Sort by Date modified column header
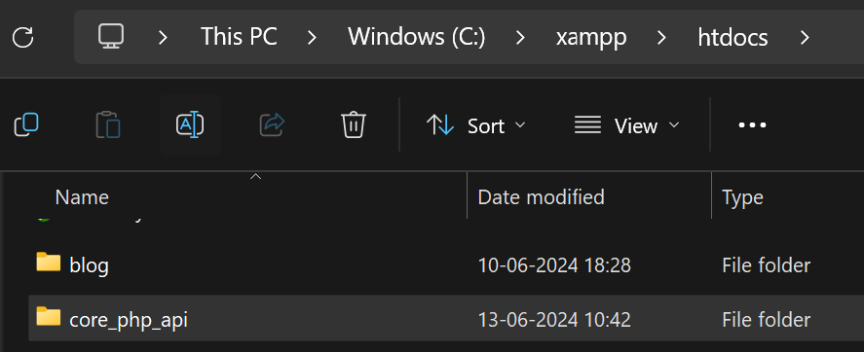864x352 pixels. (x=542, y=196)
